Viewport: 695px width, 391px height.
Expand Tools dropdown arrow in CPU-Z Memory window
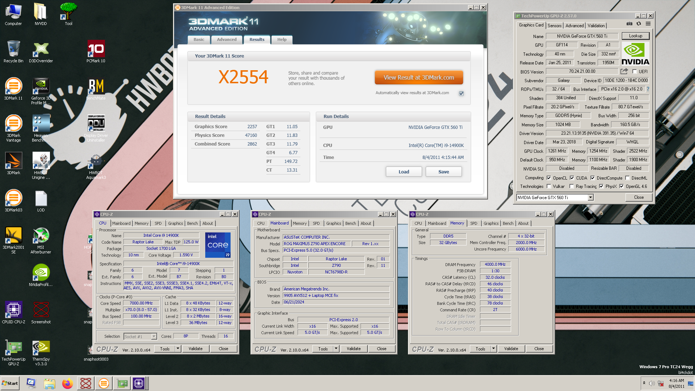[493, 349]
